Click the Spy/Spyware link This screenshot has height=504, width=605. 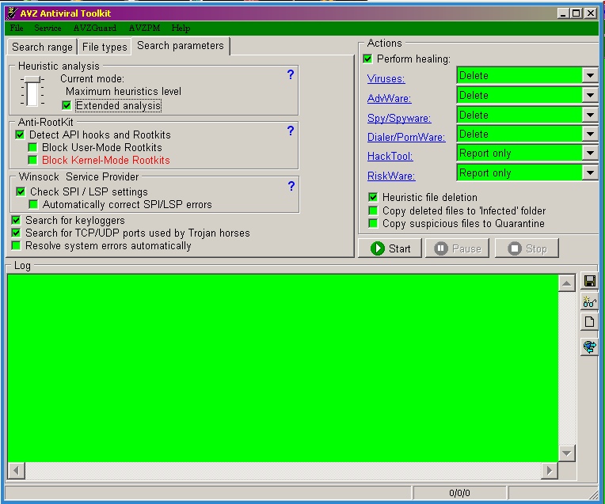399,118
